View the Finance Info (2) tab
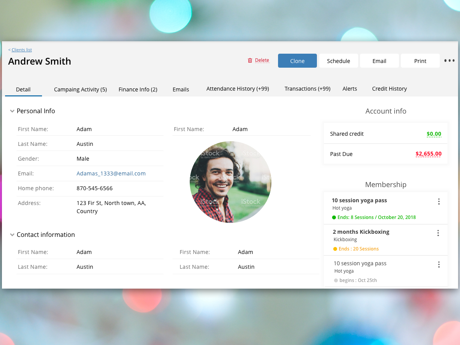 coord(138,89)
